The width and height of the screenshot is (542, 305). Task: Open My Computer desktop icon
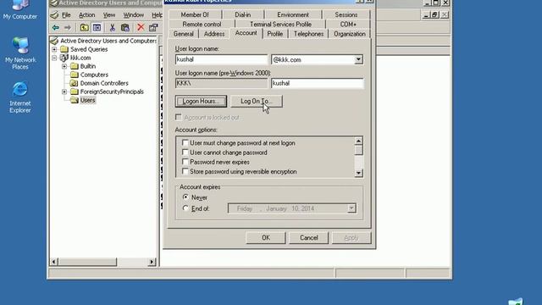(19, 10)
